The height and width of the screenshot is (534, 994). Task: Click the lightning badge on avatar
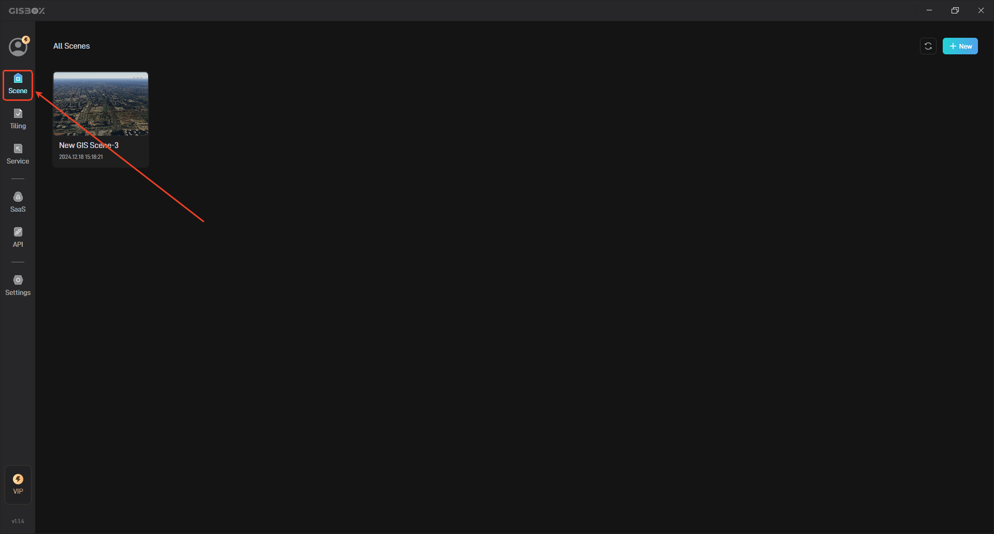[x=26, y=40]
